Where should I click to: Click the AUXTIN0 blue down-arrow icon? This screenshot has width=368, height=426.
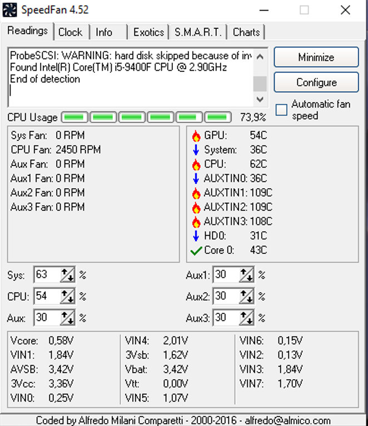pos(196,179)
